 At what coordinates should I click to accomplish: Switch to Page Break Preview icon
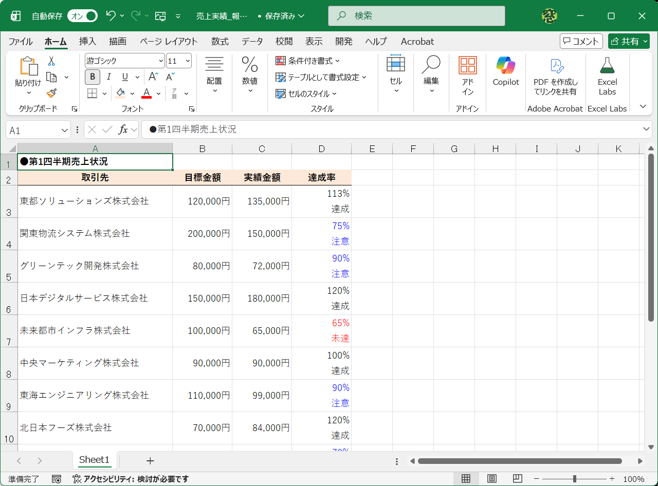(518, 479)
